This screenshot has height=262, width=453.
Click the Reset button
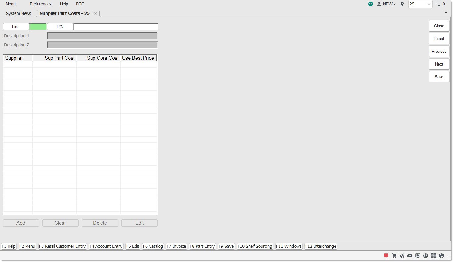click(x=439, y=39)
